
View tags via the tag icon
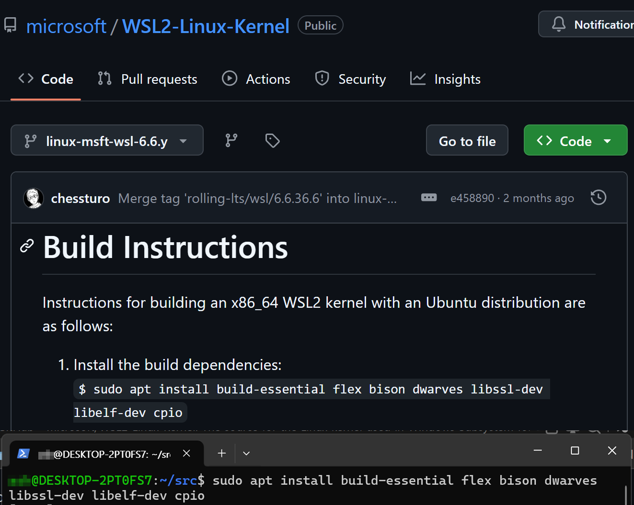(273, 140)
